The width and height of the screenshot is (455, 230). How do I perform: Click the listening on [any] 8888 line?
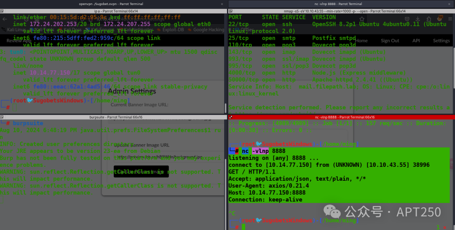coord(274,158)
